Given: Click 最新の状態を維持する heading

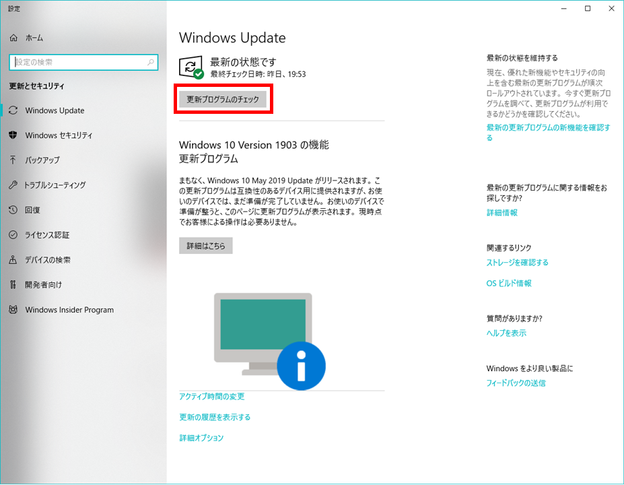Looking at the screenshot, I should click(522, 58).
